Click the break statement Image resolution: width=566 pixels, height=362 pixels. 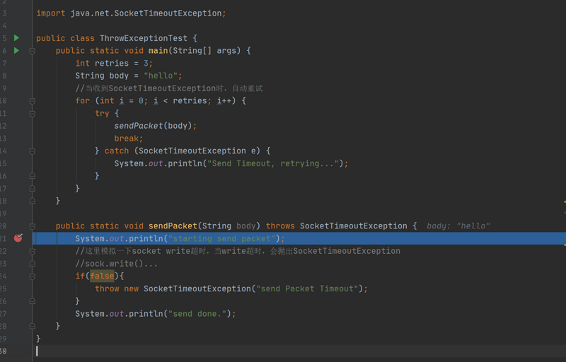click(129, 139)
